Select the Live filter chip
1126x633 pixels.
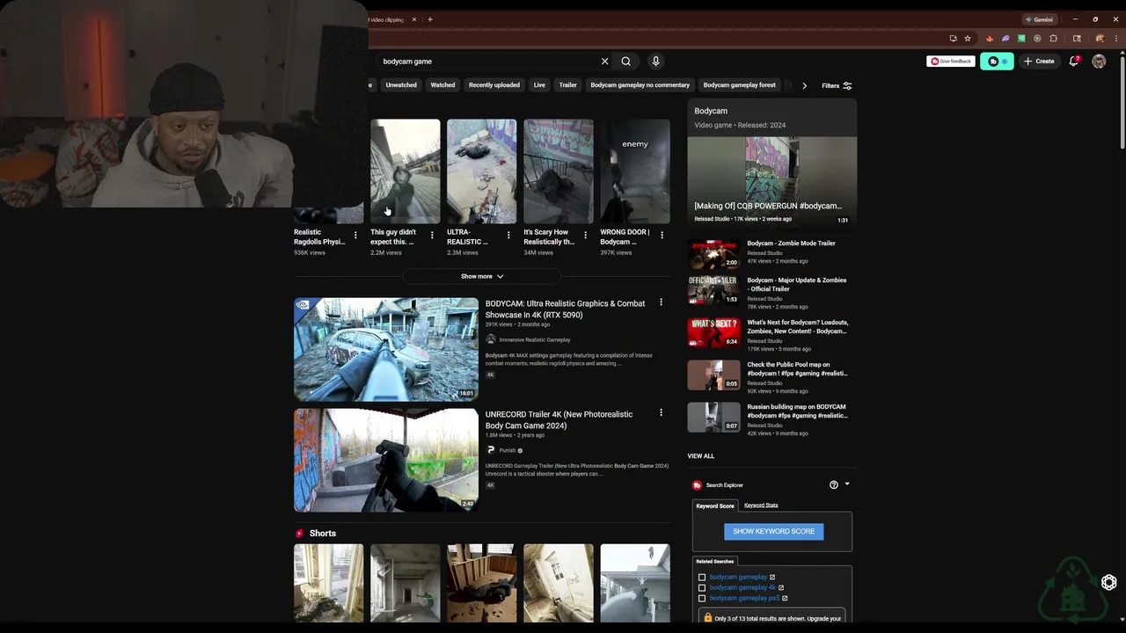(539, 85)
